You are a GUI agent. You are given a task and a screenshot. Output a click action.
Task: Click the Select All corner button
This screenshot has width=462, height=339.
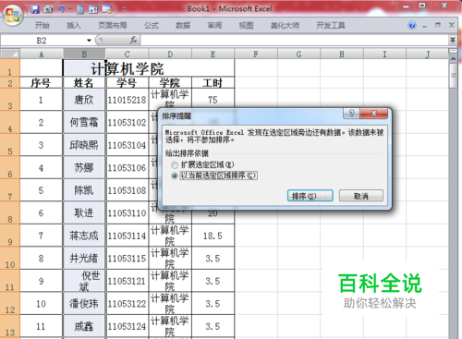coord(10,54)
